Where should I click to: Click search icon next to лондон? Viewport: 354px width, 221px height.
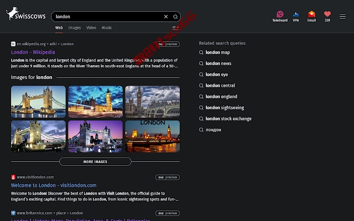(201, 130)
